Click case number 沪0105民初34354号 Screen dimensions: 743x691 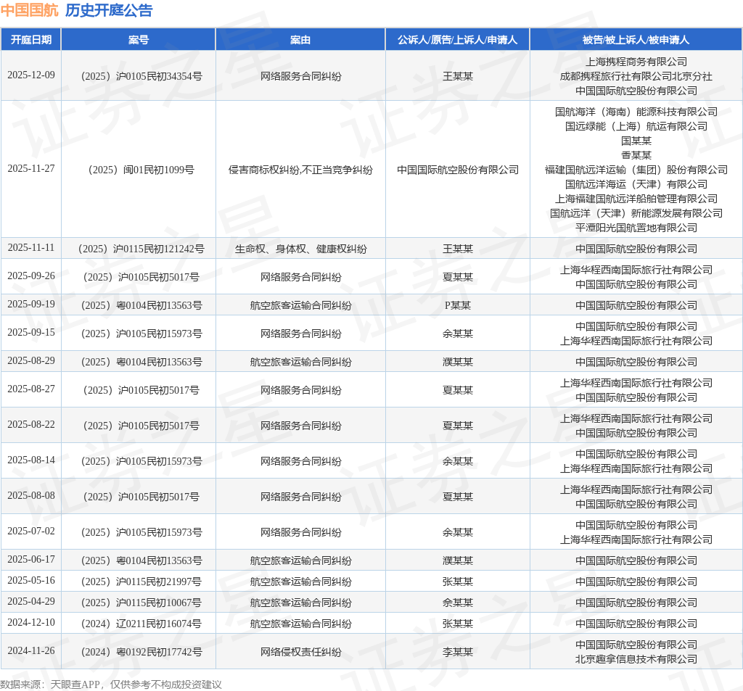(141, 76)
